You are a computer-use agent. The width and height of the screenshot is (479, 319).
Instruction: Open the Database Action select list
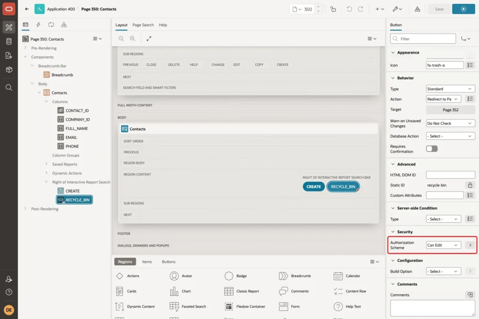coord(450,136)
